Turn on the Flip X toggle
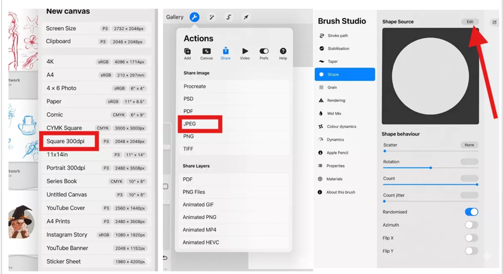Screen dimensions: 503x274 tap(471, 238)
